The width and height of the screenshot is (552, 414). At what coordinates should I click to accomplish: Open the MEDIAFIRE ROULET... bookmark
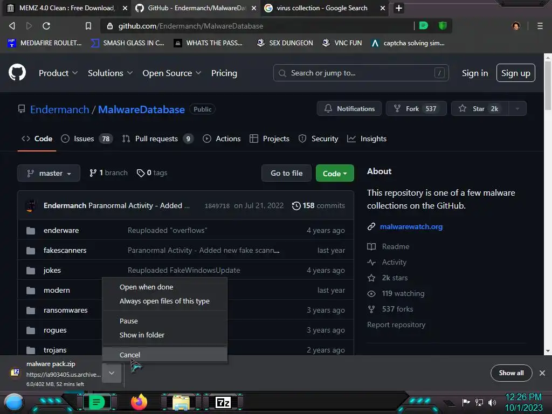(44, 43)
